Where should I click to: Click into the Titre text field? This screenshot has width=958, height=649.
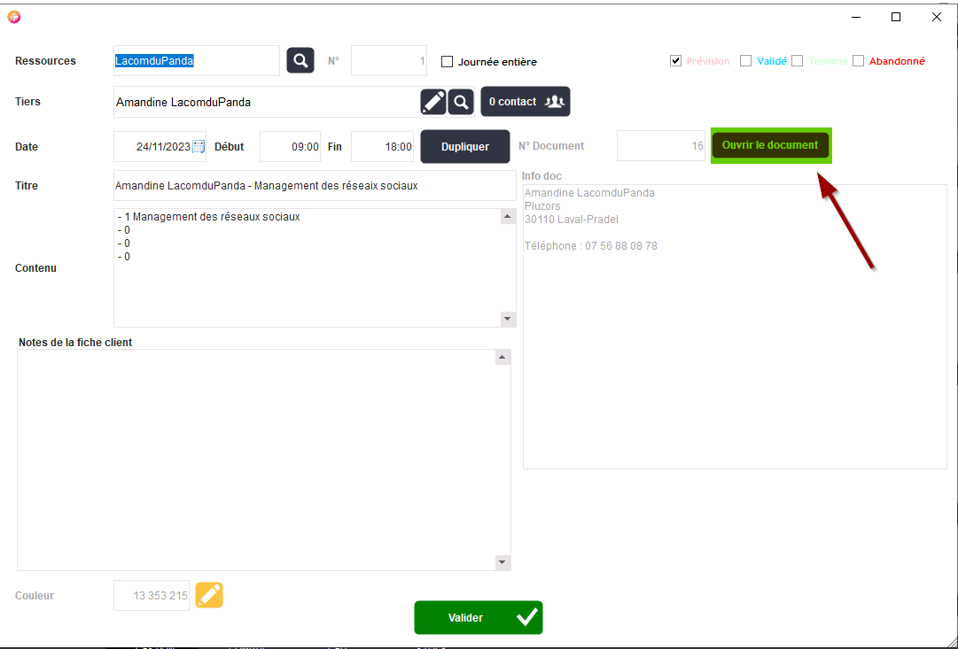click(315, 186)
